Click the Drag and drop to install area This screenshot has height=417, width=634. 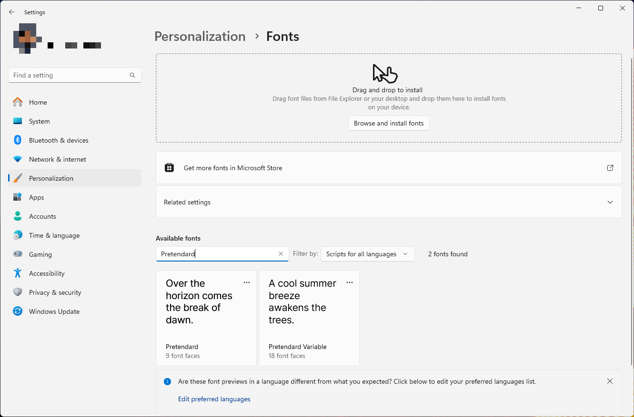389,98
